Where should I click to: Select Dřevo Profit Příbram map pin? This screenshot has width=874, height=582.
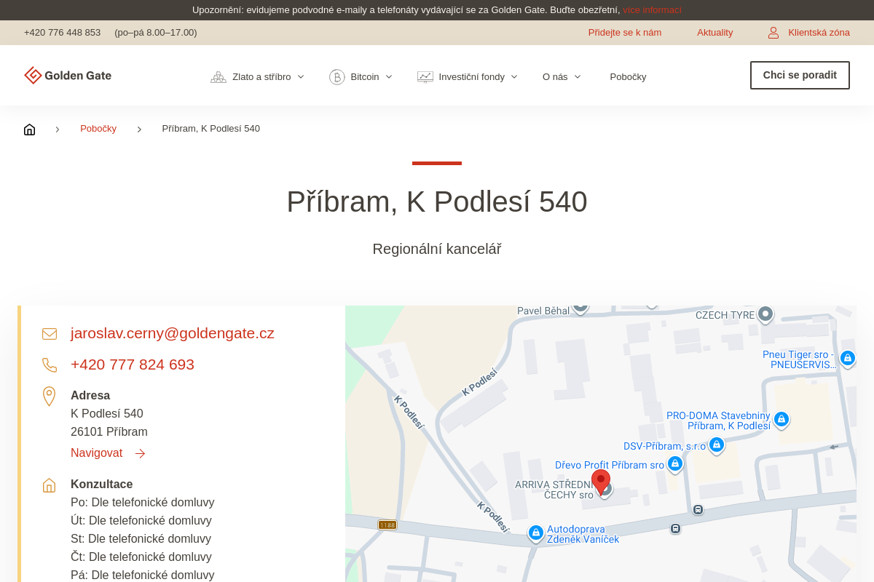coord(675,463)
